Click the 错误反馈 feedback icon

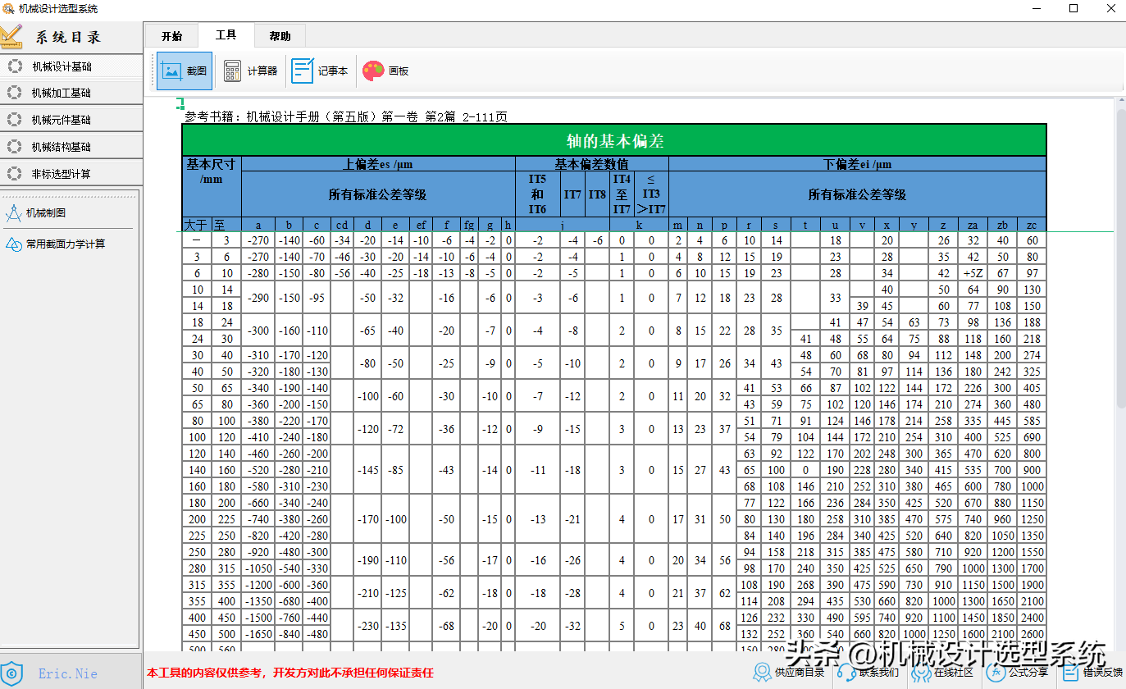[1069, 673]
